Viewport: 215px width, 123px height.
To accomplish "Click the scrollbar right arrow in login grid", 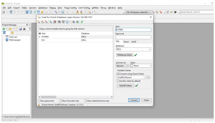I will [x=112, y=97].
